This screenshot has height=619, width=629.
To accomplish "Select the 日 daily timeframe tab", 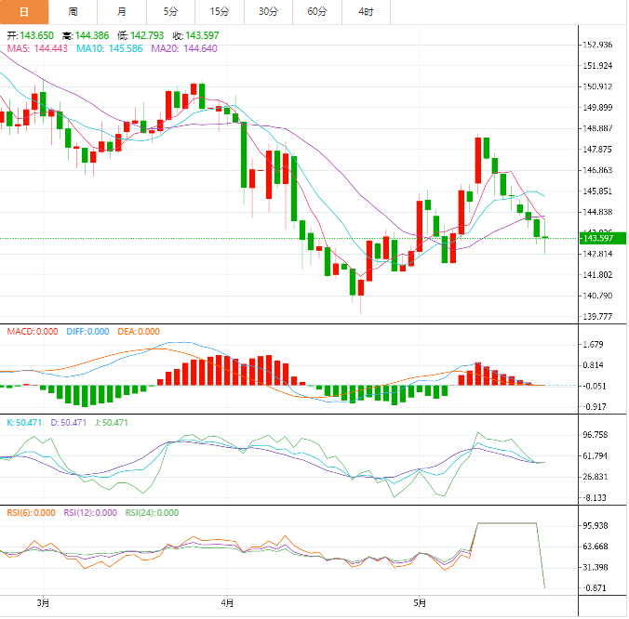I will tap(24, 12).
